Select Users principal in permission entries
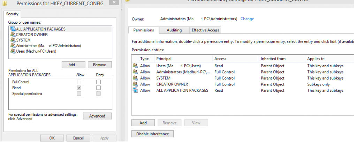Viewport: 357px width, 144px height. 179,66
